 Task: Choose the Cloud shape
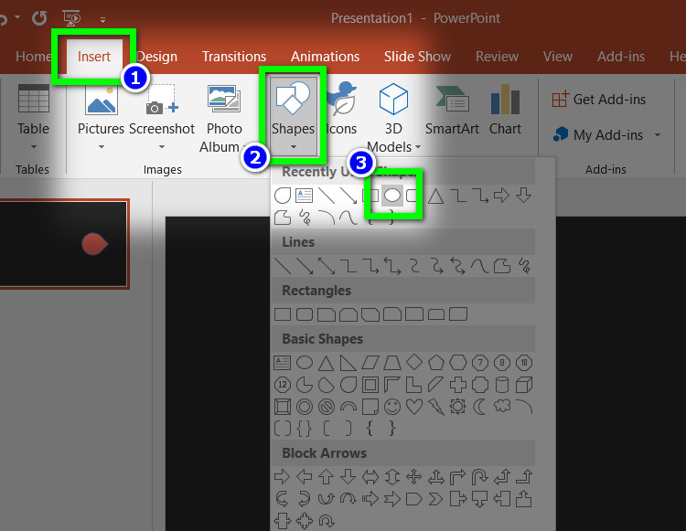501,406
